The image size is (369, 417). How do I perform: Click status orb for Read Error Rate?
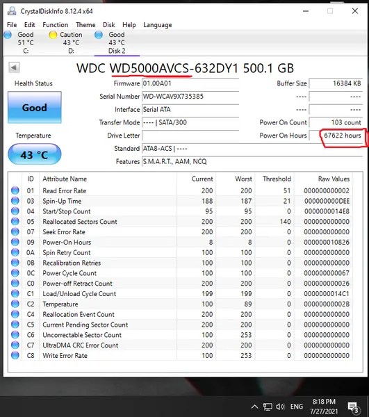[x=15, y=190]
